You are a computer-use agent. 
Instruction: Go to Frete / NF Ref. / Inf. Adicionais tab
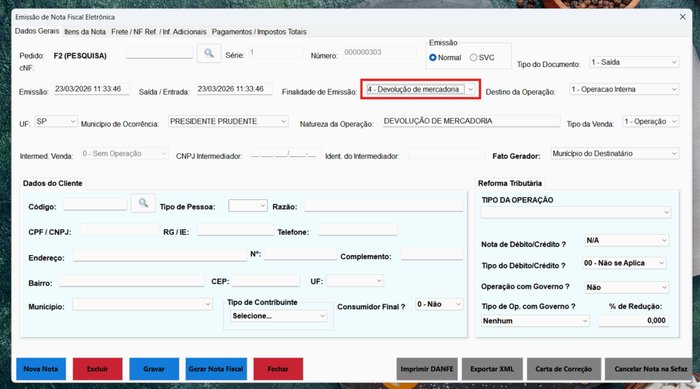tap(159, 31)
